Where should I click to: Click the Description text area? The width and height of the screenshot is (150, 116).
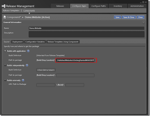[x=86, y=34]
